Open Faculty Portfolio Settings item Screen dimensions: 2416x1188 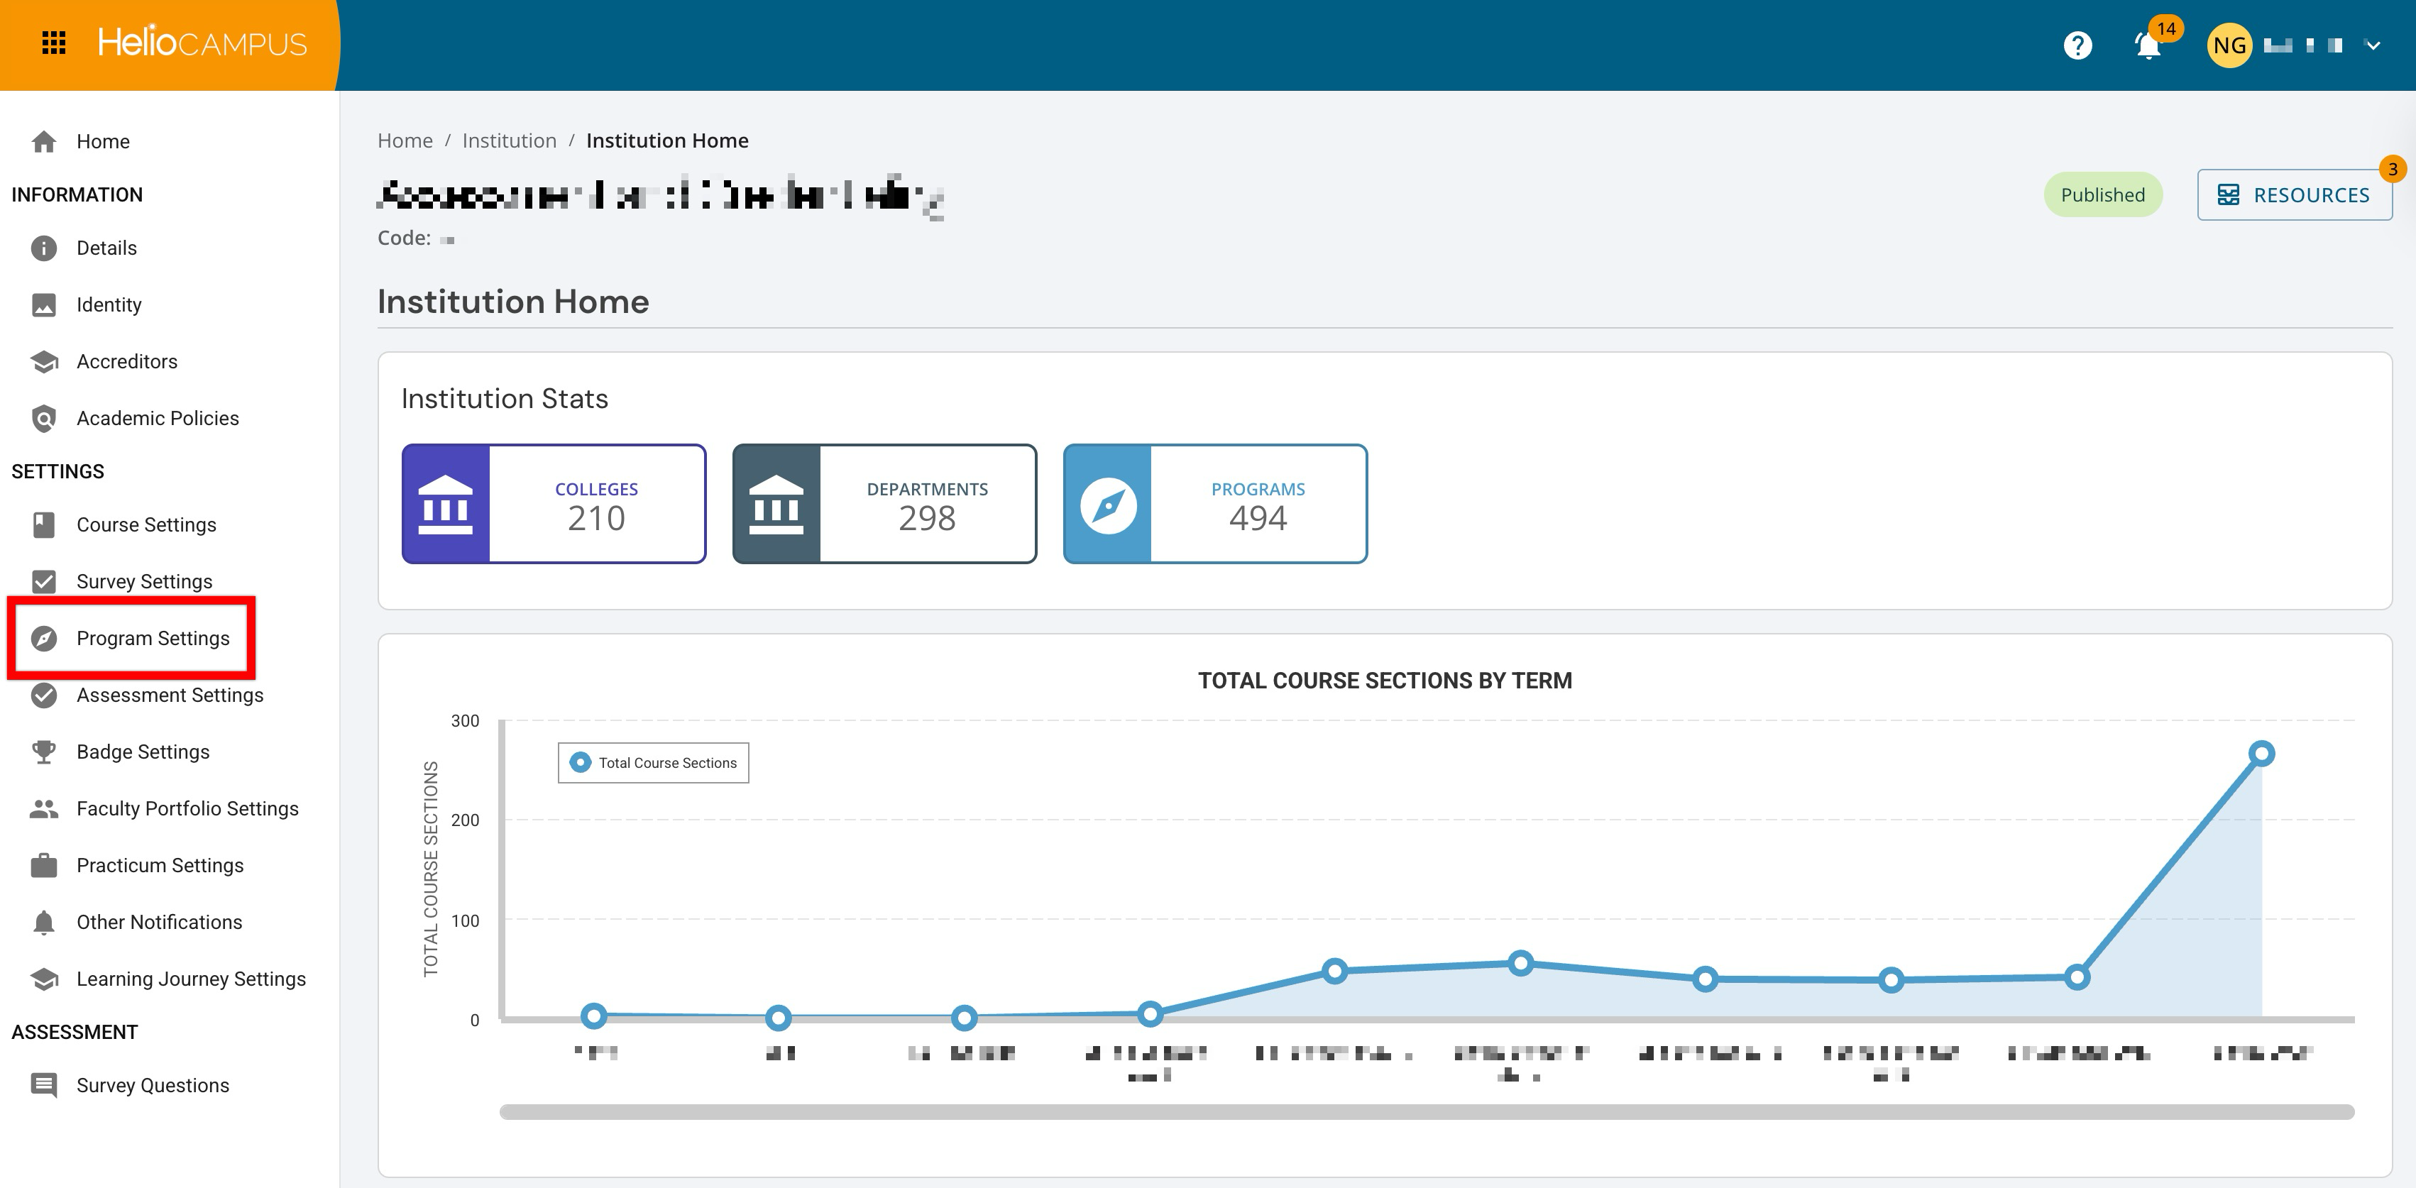tap(187, 808)
